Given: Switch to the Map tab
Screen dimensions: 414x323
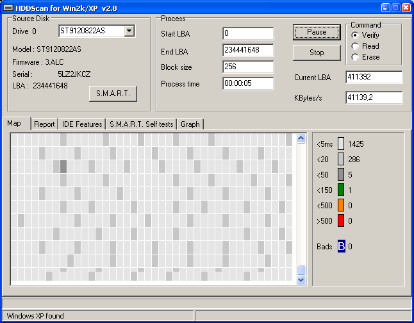Looking at the screenshot, I should (x=16, y=123).
